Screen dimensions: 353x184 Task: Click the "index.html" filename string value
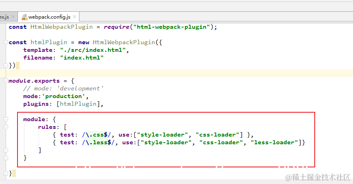coord(82,58)
